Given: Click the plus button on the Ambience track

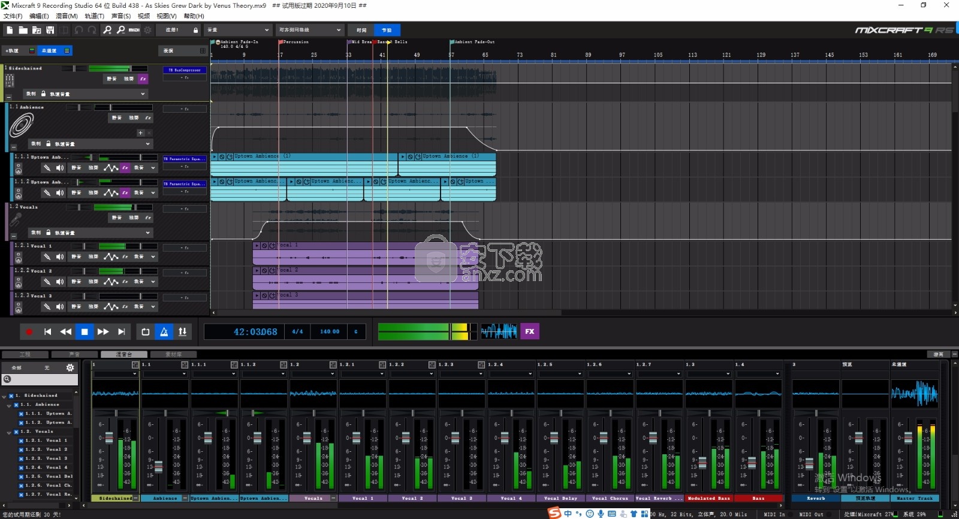Looking at the screenshot, I should pyautogui.click(x=140, y=133).
